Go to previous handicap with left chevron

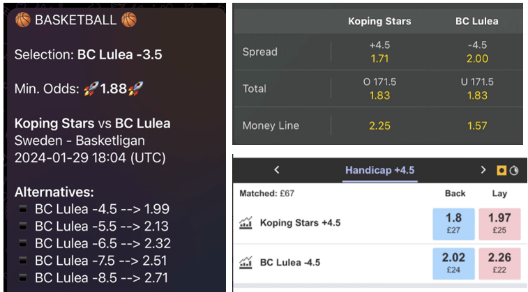[x=277, y=170]
